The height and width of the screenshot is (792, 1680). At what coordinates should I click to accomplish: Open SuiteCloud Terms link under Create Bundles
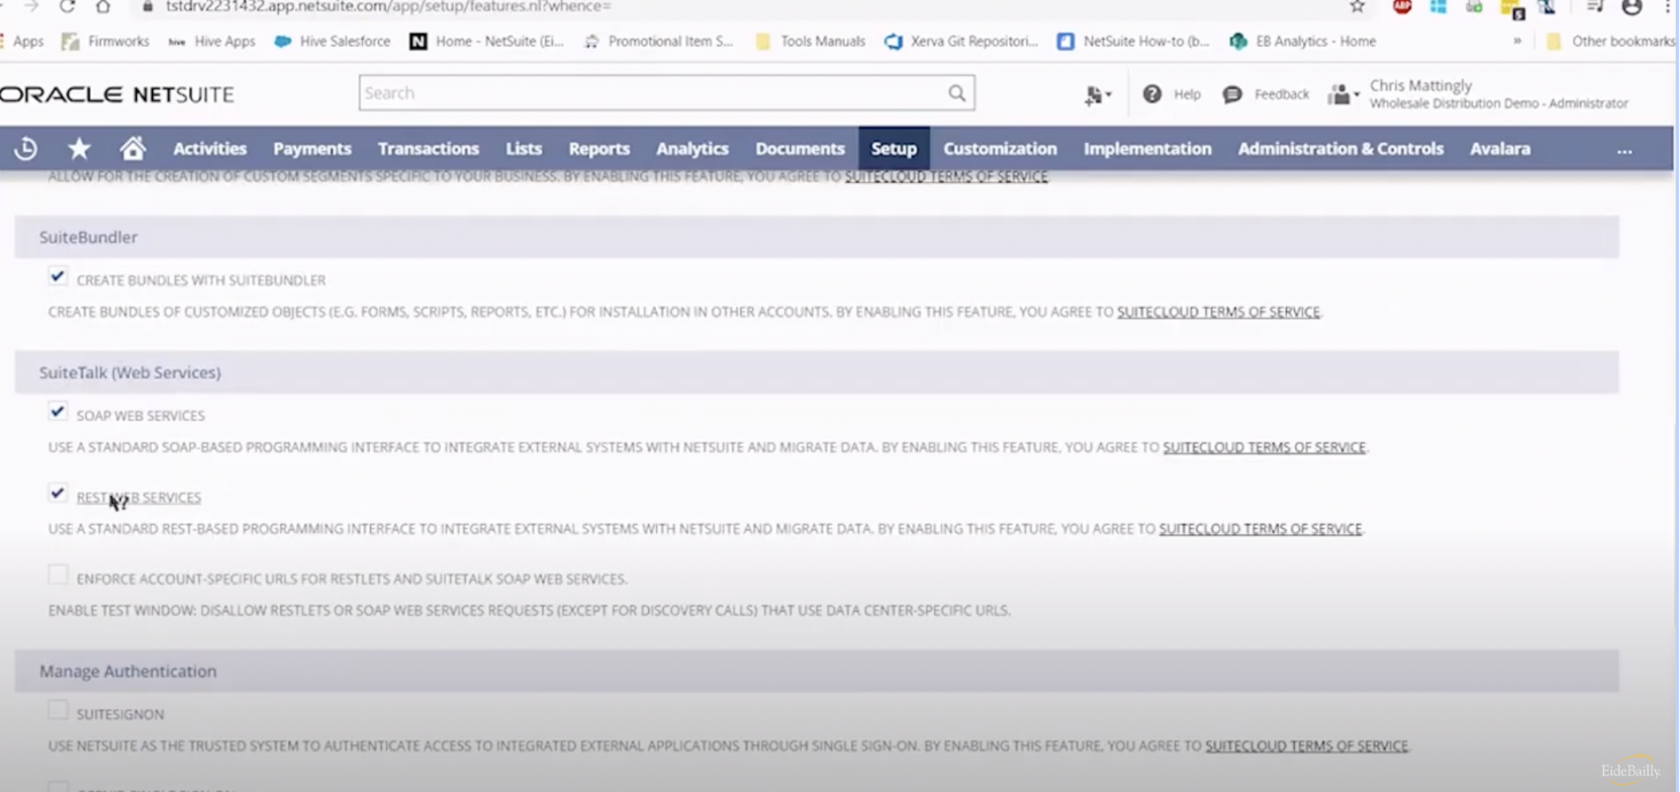tap(1219, 312)
